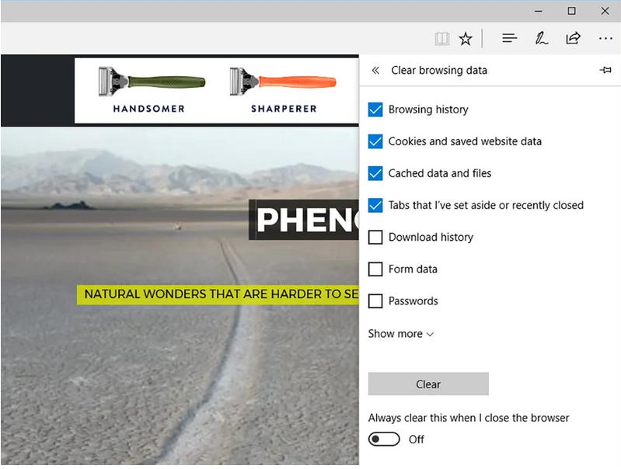The width and height of the screenshot is (621, 469).
Task: Open the More actions ellipsis menu
Action: pyautogui.click(x=605, y=38)
